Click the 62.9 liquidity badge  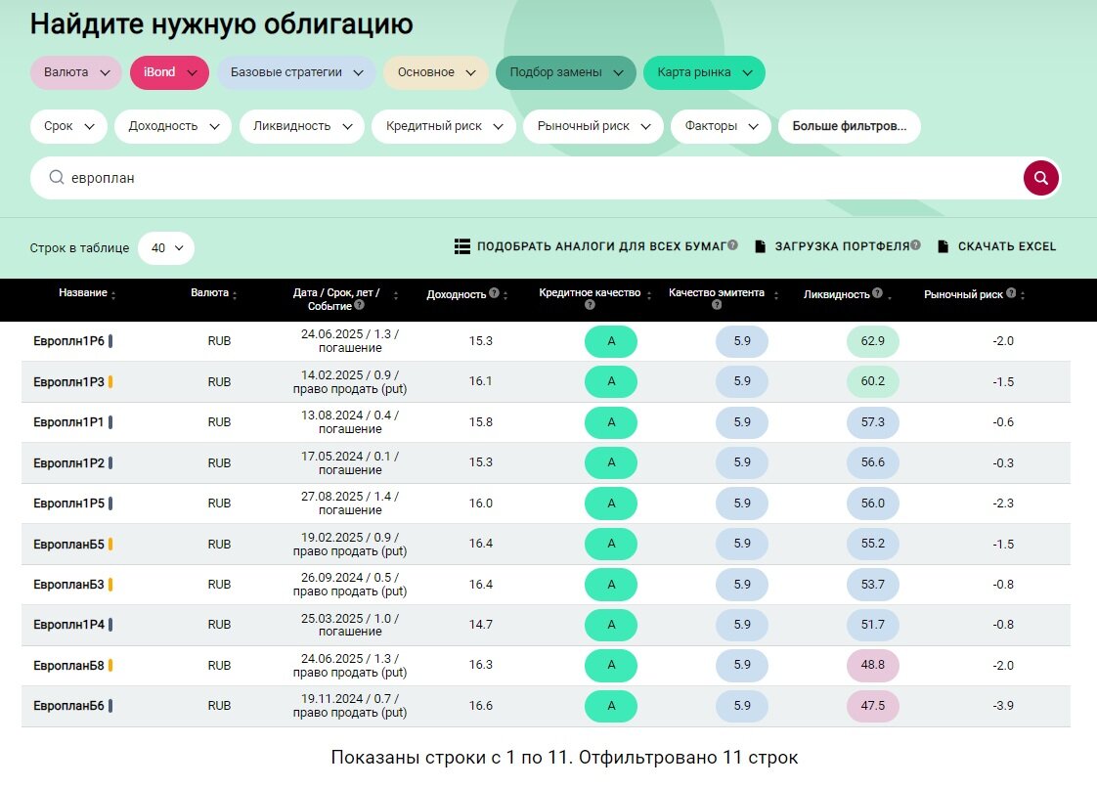coord(872,341)
